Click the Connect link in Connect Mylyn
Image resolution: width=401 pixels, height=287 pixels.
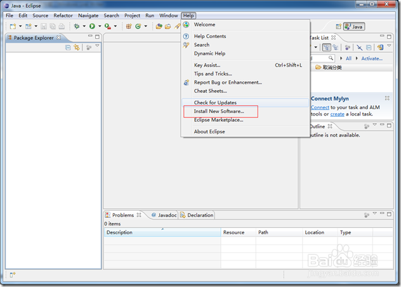[320, 107]
